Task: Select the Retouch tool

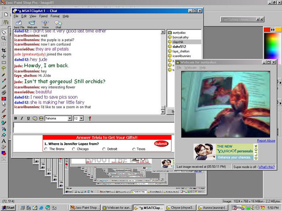Action: (x=4, y=105)
